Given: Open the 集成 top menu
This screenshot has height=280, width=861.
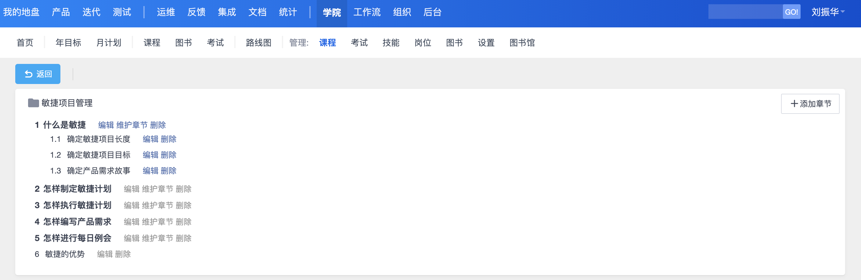Looking at the screenshot, I should coord(227,12).
